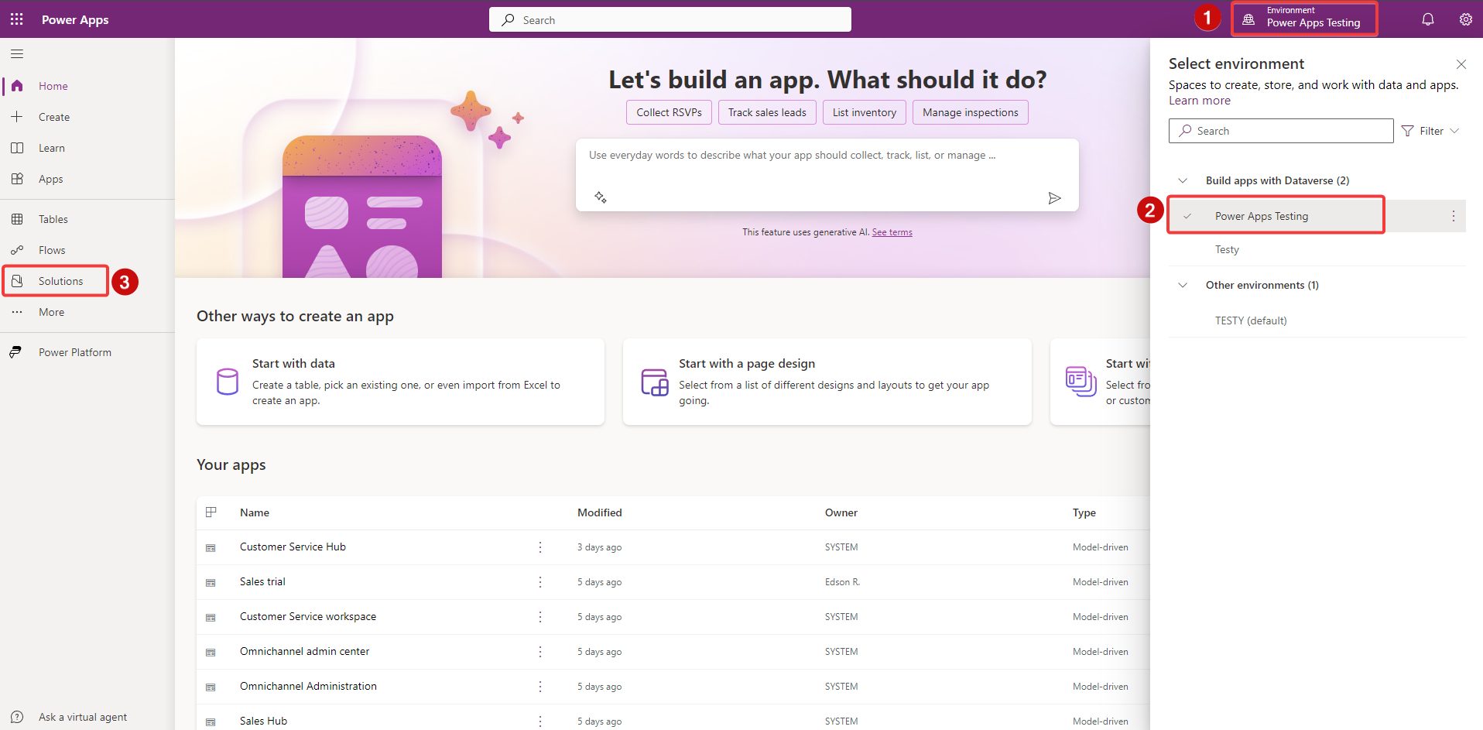Open Sales Hub app
Screen dimensions: 1483x730
click(263, 721)
